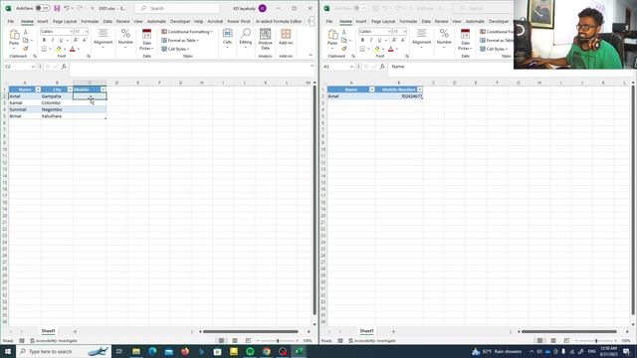Screen dimensions: 637x358
Task: Open Font name dropdown in left window
Action: tap(71, 32)
